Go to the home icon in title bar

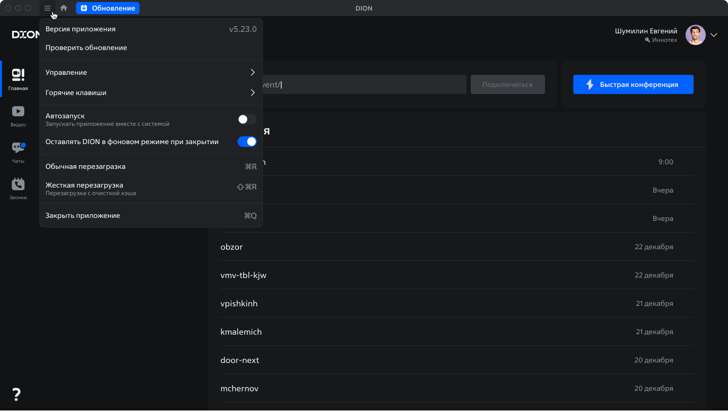click(x=64, y=8)
